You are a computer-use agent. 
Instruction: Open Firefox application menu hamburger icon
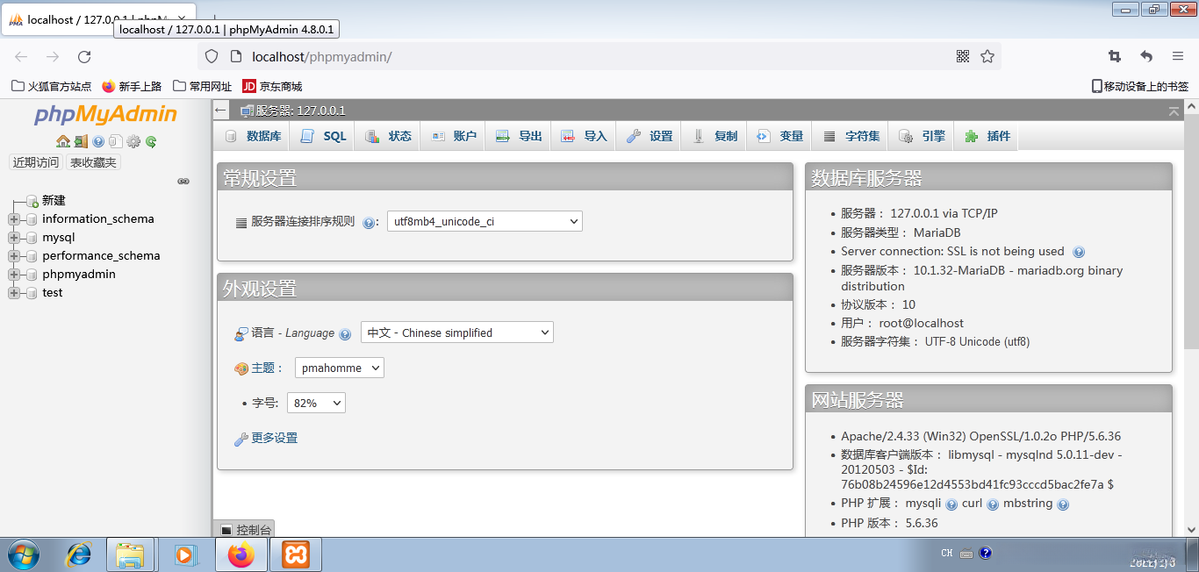coord(1178,56)
